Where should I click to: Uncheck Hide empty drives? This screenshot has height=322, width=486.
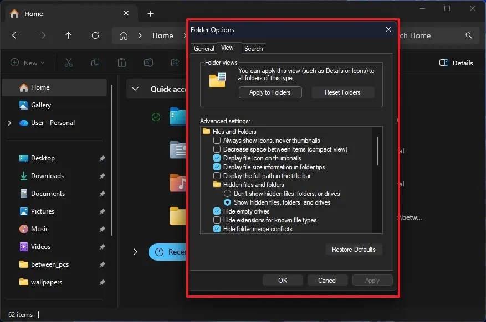[217, 211]
